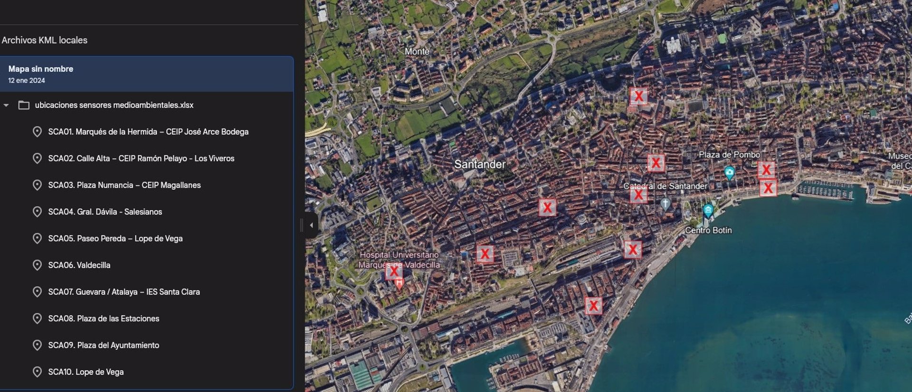The image size is (912, 392).
Task: Click the pin icon beside SCA09 Plaza del Ayuntamiento
Action: pos(37,345)
